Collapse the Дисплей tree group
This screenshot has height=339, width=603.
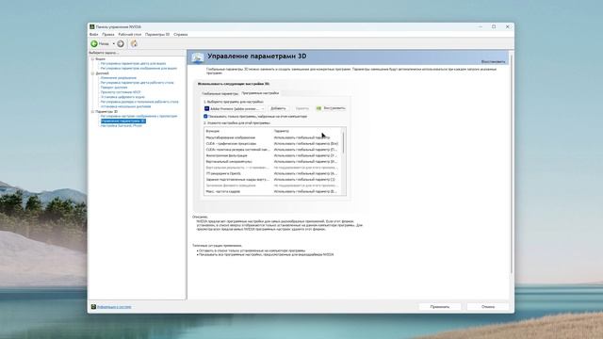[x=92, y=73]
